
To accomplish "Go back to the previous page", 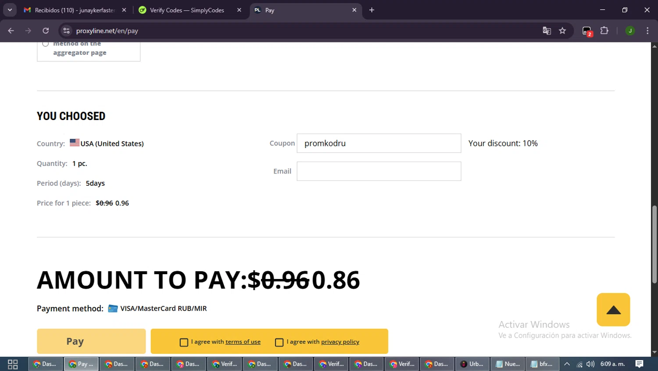I will pyautogui.click(x=11, y=31).
